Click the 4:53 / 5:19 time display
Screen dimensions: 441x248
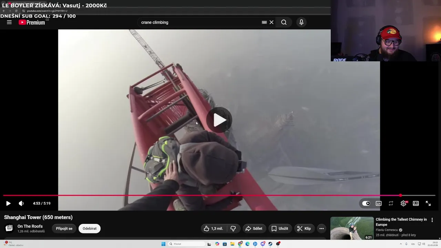coord(42,204)
